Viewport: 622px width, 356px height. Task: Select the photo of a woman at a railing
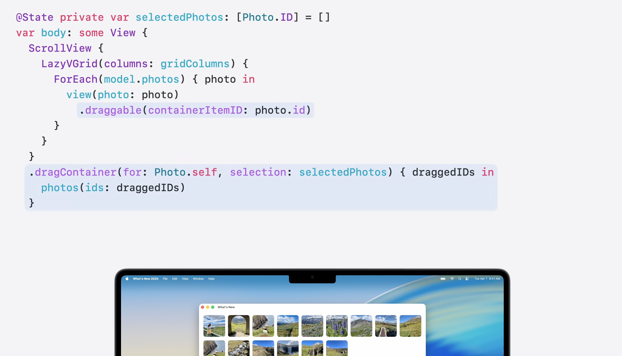[214, 326]
